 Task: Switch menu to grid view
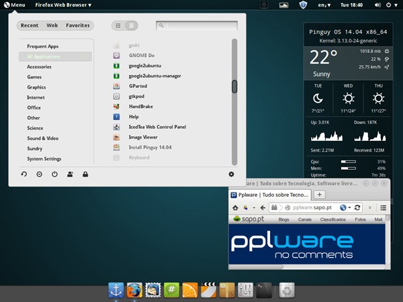click(118, 26)
